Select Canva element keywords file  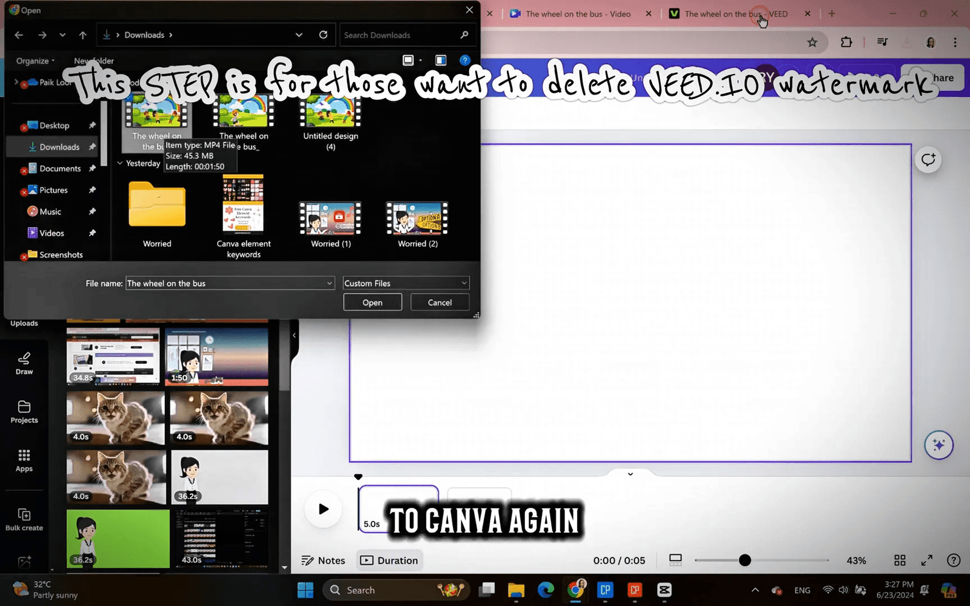point(244,217)
